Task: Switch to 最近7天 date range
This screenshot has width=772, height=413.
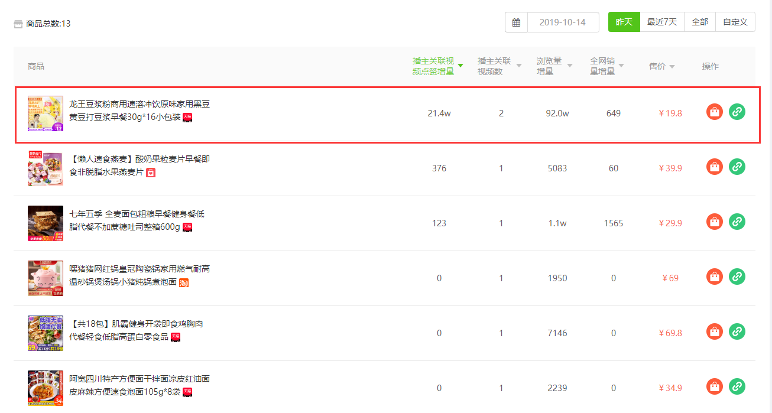Action: coord(662,22)
